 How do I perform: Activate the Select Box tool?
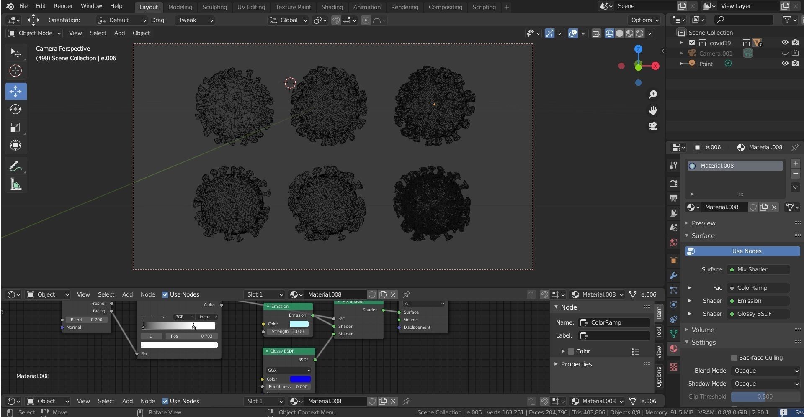point(15,53)
